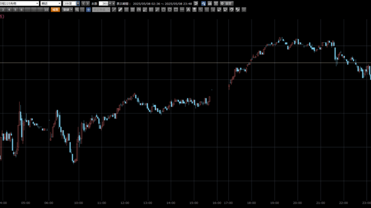Screen dimensions: 371x208
Task: Click the 12:00 time axis label
Action: pyautogui.click(x=125, y=203)
